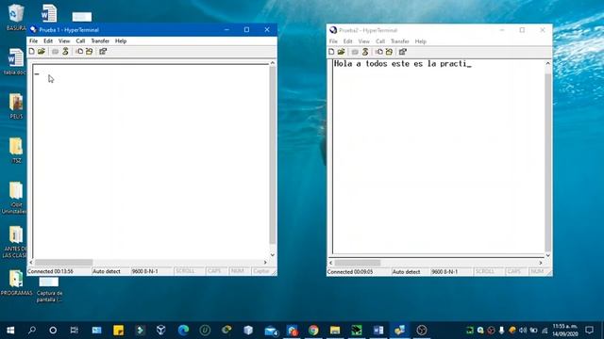Click Open file icon in Prueba 1 toolbar
Viewport: 604px width, 339px height.
(x=42, y=51)
